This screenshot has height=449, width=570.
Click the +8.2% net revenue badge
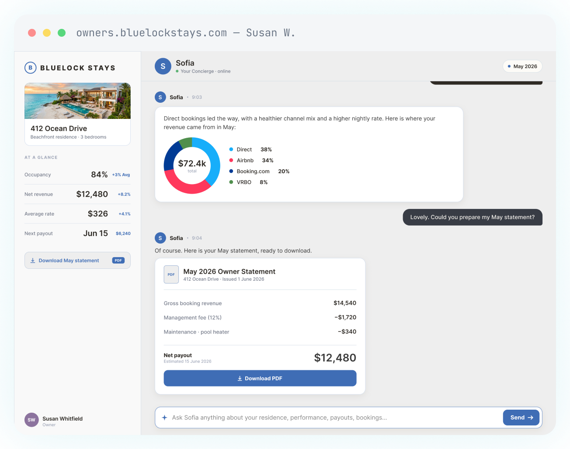point(124,195)
